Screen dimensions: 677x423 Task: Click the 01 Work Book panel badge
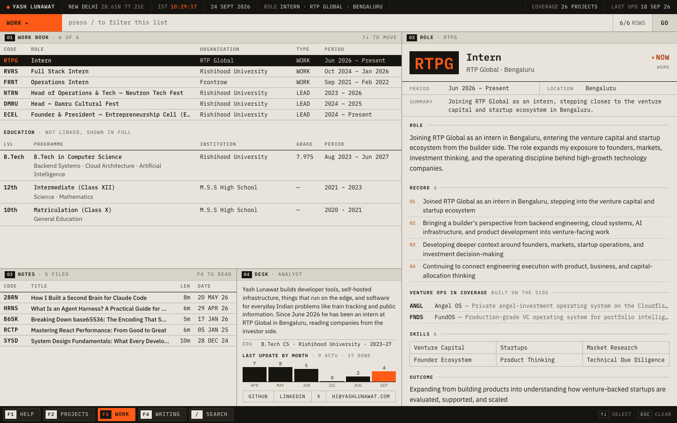point(9,38)
